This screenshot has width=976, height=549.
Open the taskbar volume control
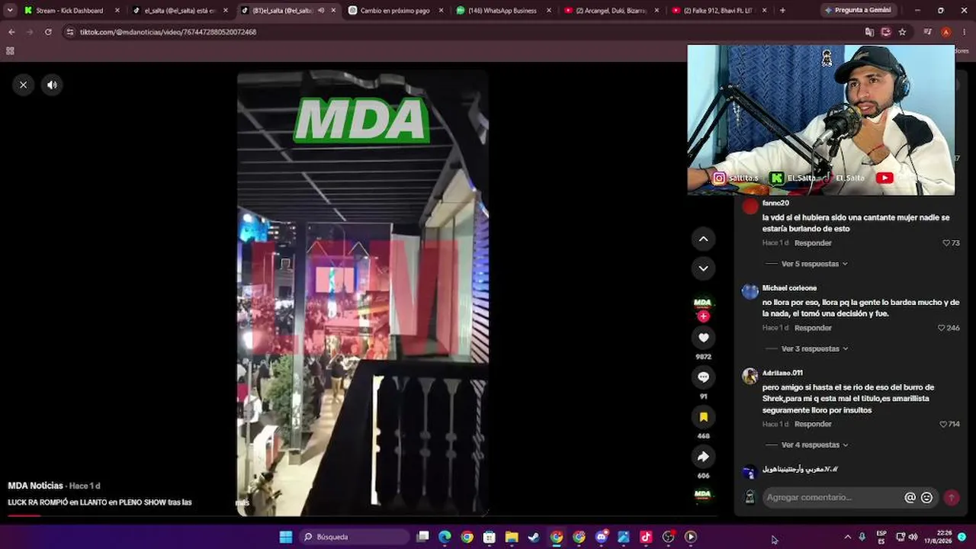click(913, 537)
